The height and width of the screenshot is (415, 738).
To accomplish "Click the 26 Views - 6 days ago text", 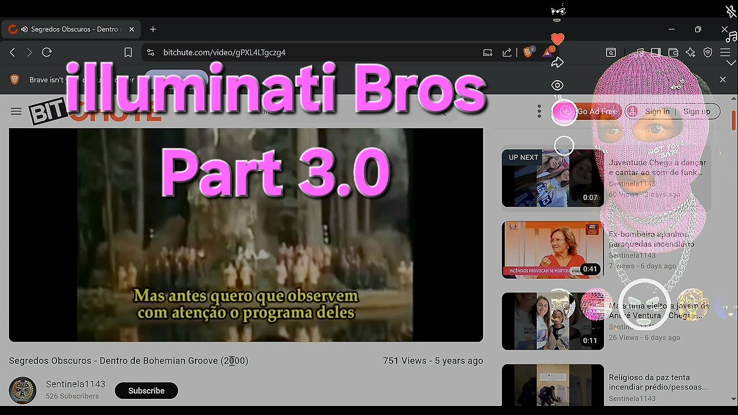I will tap(645, 337).
